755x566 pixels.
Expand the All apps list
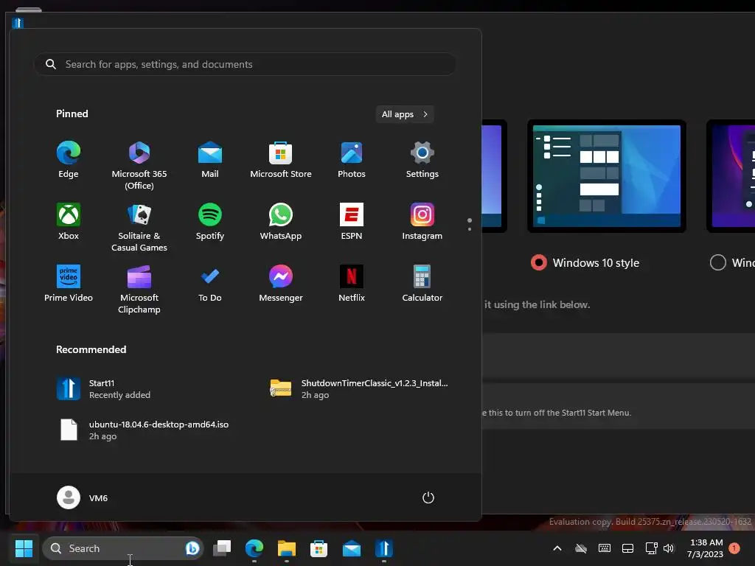pos(405,114)
